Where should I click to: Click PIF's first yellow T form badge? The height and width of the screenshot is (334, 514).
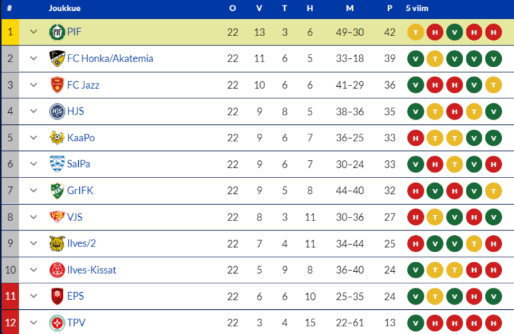(x=415, y=32)
